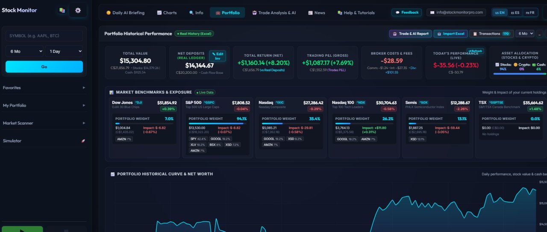This screenshot has width=547, height=232.
Task: Click the Go button
Action: click(x=44, y=67)
